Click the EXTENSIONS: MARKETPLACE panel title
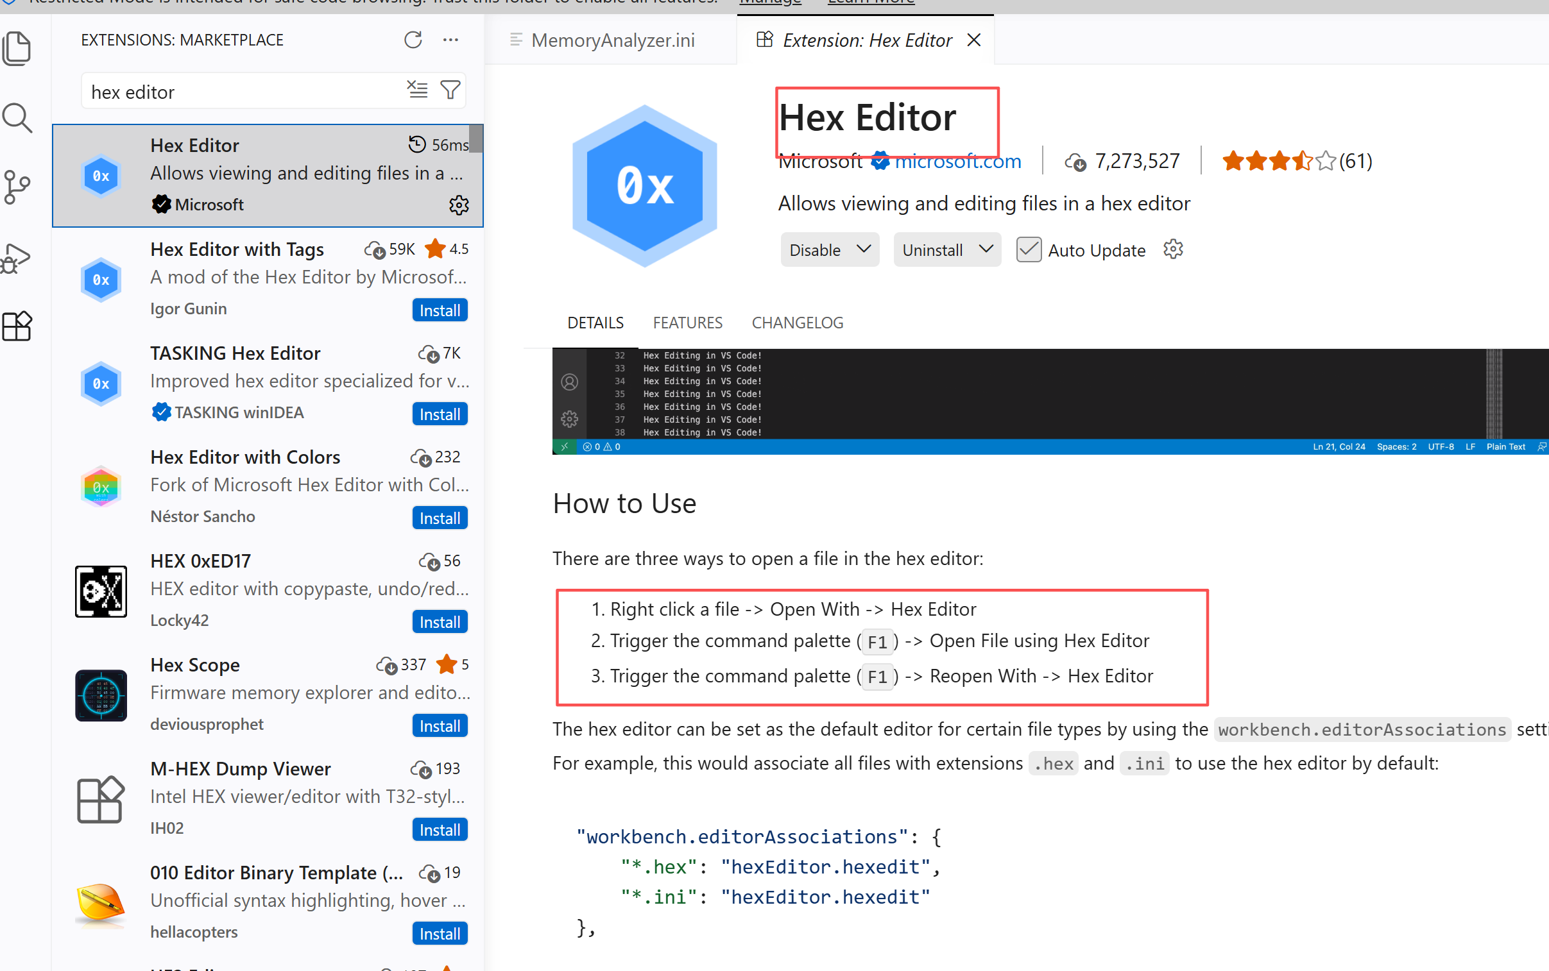This screenshot has height=971, width=1549. click(x=182, y=40)
